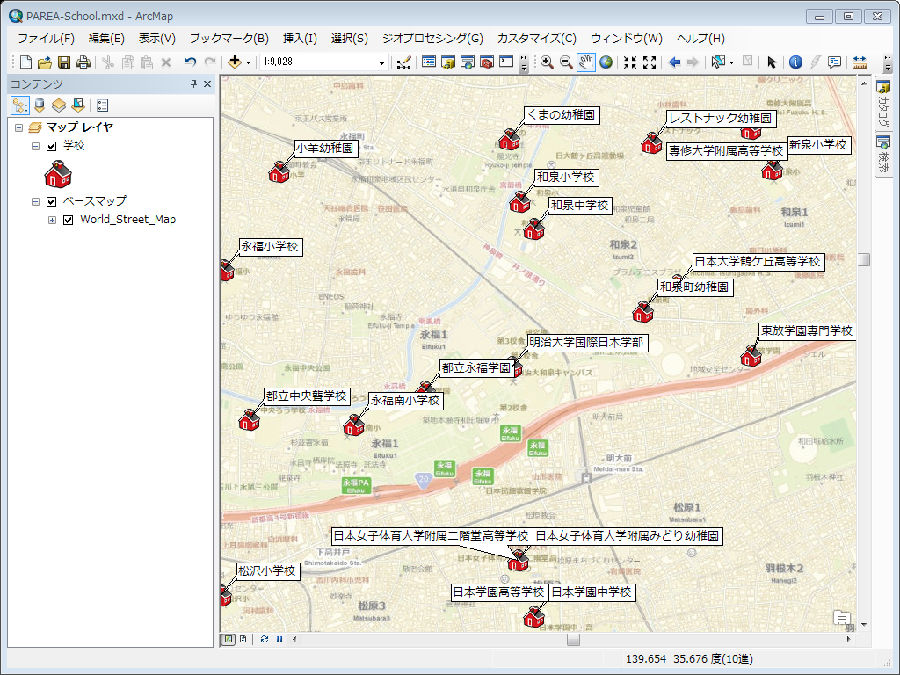Viewport: 900px width, 675px height.
Task: Click the map vertical scrollbar thumb
Action: click(864, 260)
